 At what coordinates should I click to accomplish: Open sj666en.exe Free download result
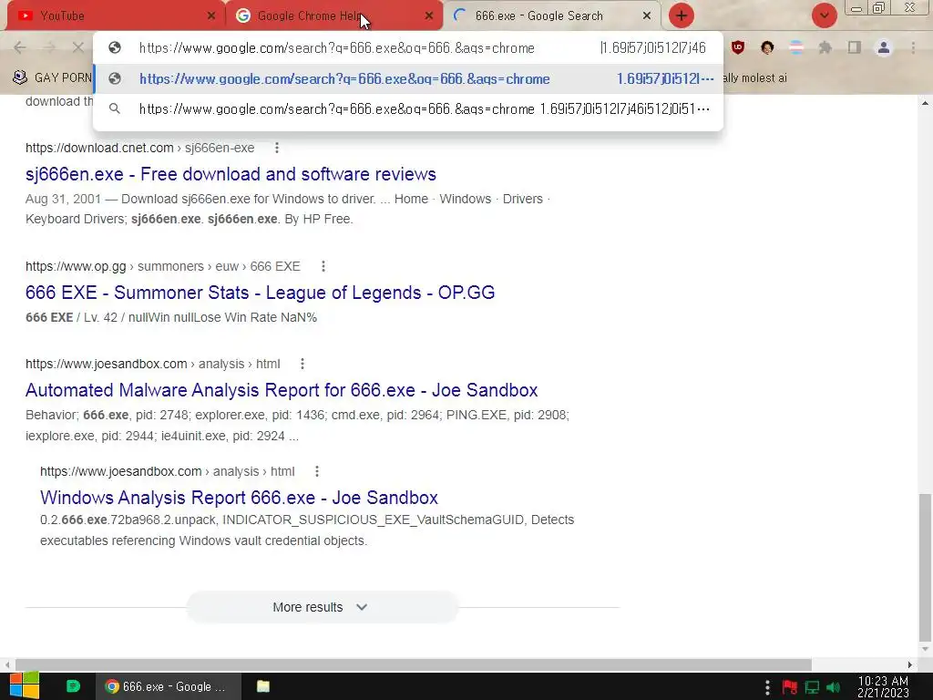tap(231, 174)
